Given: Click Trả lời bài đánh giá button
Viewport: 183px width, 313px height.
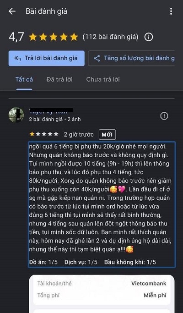Looking at the screenshot, I should (47, 58).
